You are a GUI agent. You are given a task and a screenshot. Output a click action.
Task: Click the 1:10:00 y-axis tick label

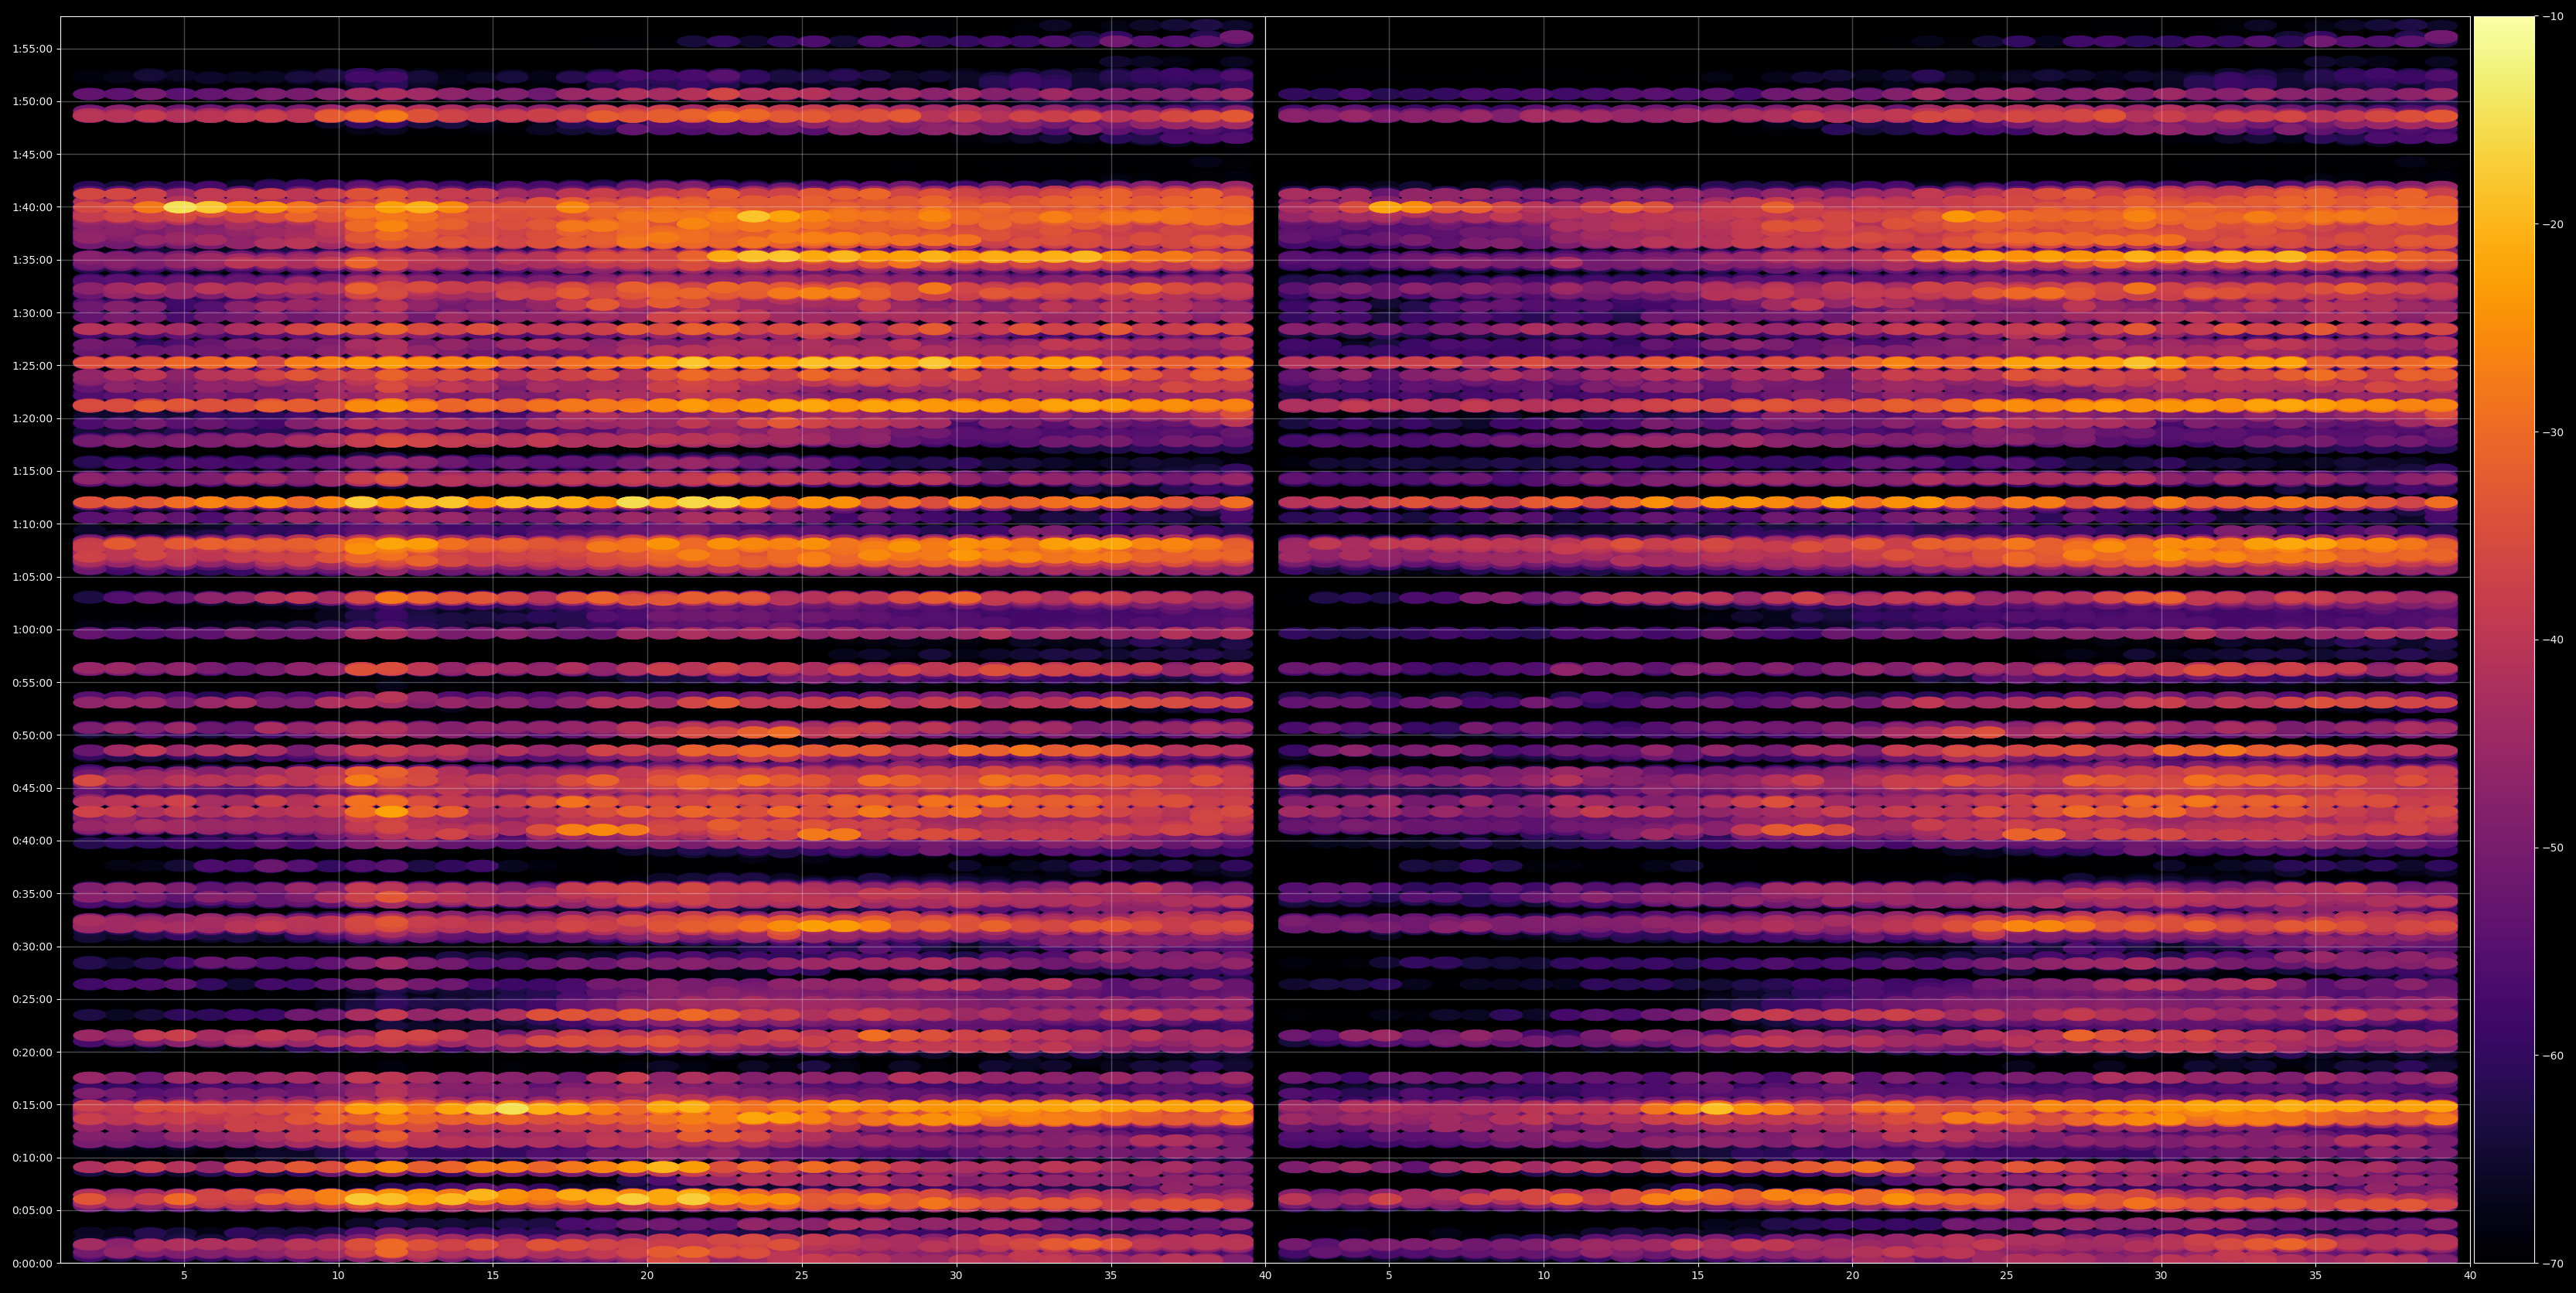click(32, 524)
